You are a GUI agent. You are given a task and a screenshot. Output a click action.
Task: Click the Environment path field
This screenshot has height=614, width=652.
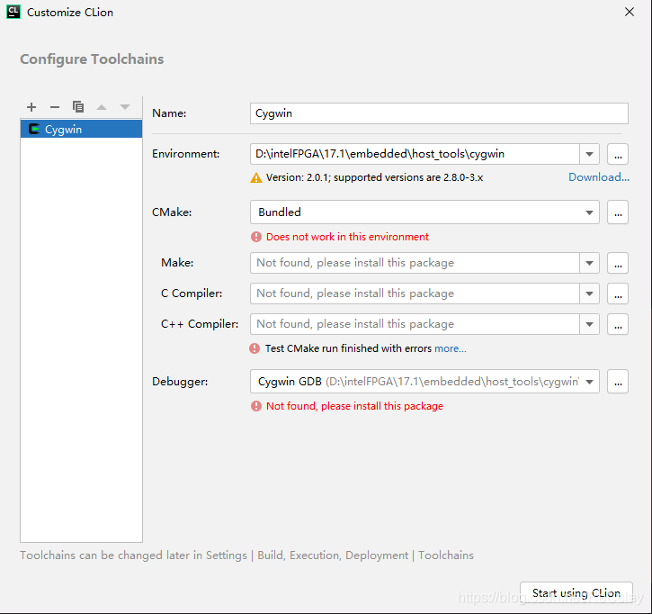click(415, 154)
